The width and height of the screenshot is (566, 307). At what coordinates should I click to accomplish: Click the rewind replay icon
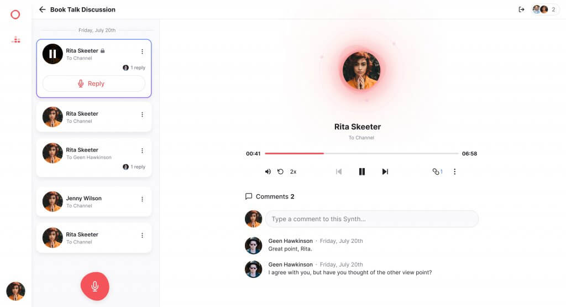tap(280, 171)
